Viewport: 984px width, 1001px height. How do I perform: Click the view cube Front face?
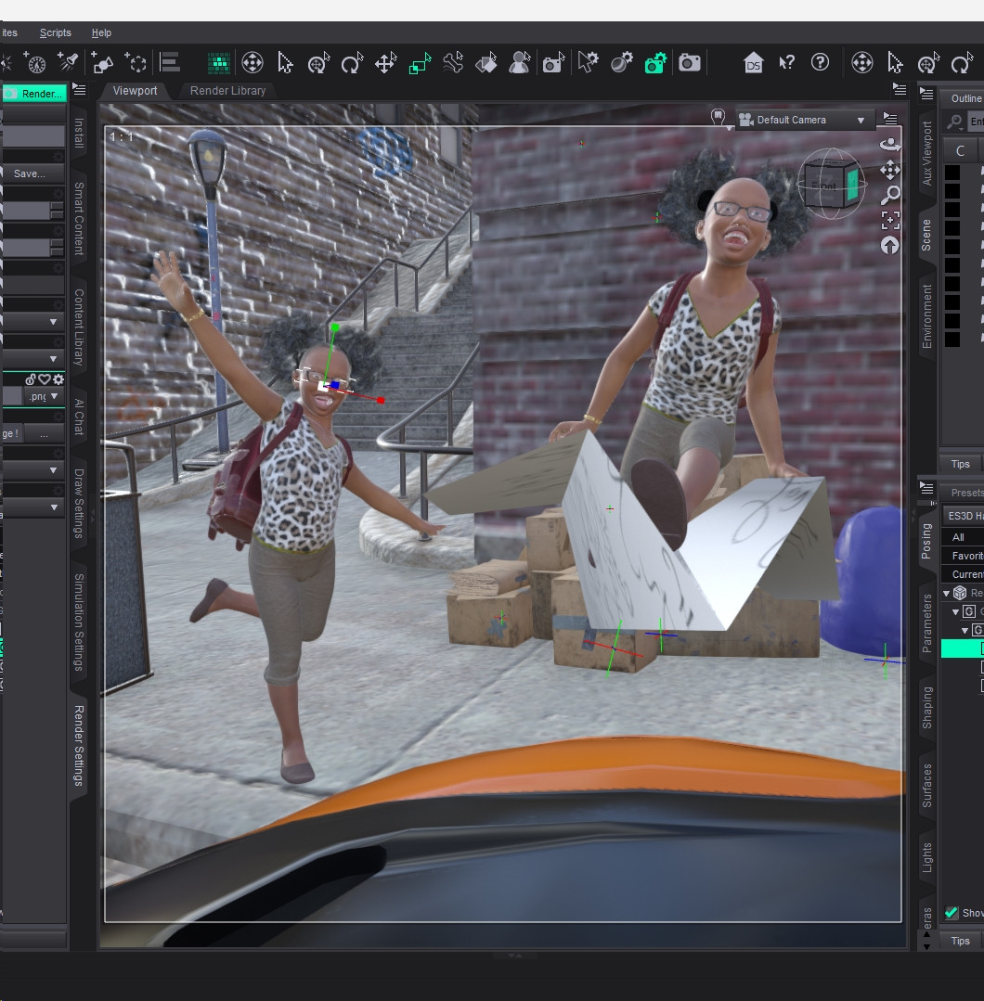[824, 186]
